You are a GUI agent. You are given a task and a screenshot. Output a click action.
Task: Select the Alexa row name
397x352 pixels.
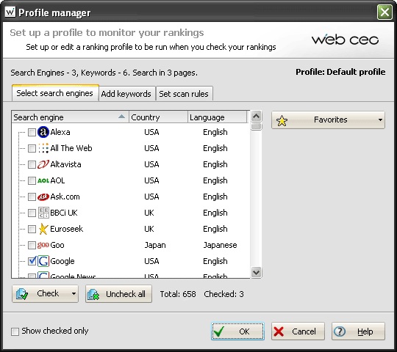point(60,132)
